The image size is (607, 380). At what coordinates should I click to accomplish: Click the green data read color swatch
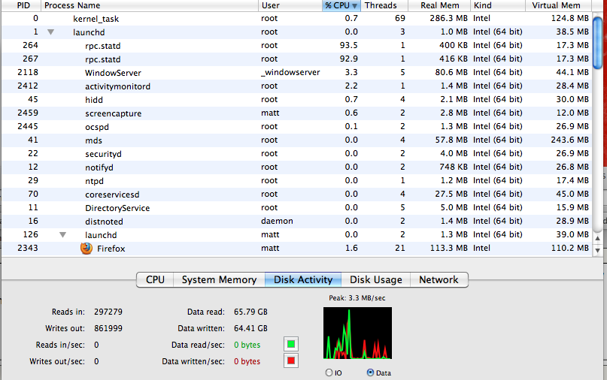tap(291, 344)
